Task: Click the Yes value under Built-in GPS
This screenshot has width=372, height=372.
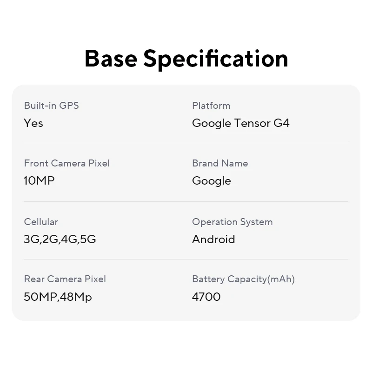Action: coord(33,123)
